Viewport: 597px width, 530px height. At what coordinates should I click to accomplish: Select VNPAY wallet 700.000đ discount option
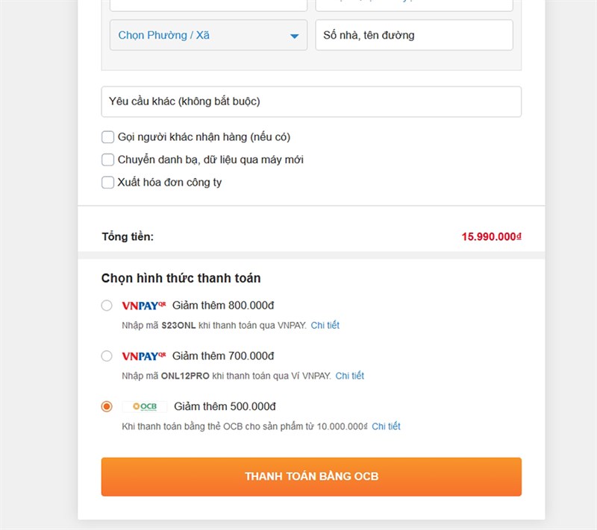click(107, 356)
